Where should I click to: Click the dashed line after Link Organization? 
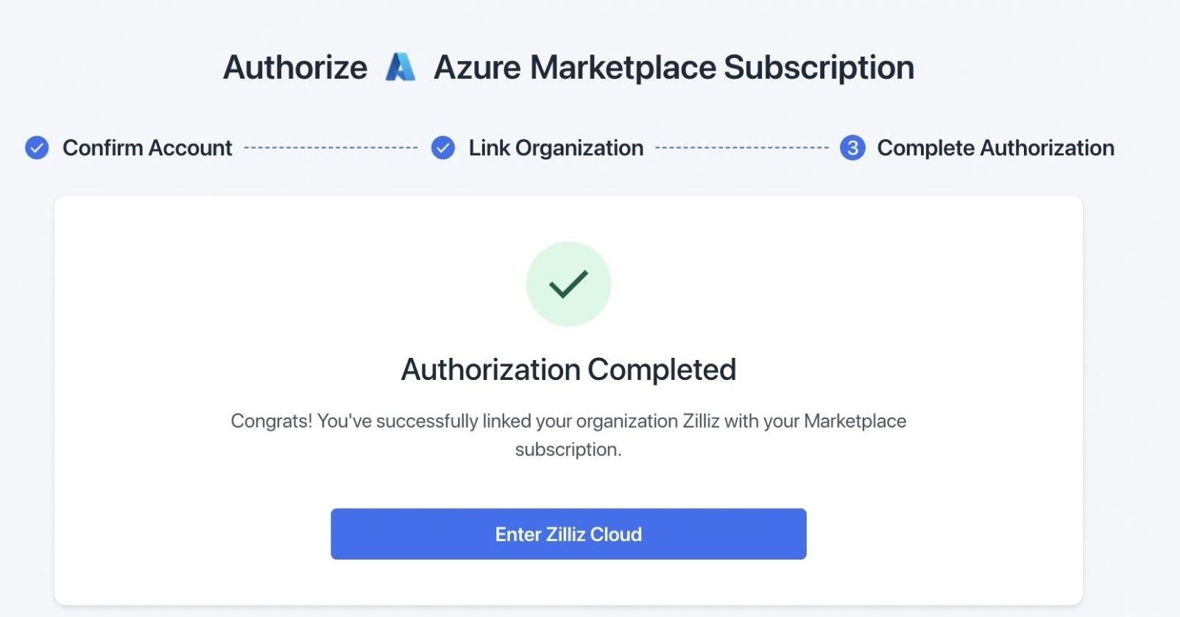click(x=741, y=148)
